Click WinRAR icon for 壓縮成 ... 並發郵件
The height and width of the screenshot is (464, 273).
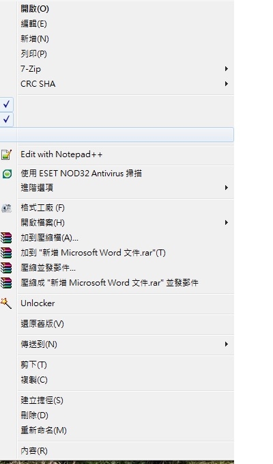6,283
